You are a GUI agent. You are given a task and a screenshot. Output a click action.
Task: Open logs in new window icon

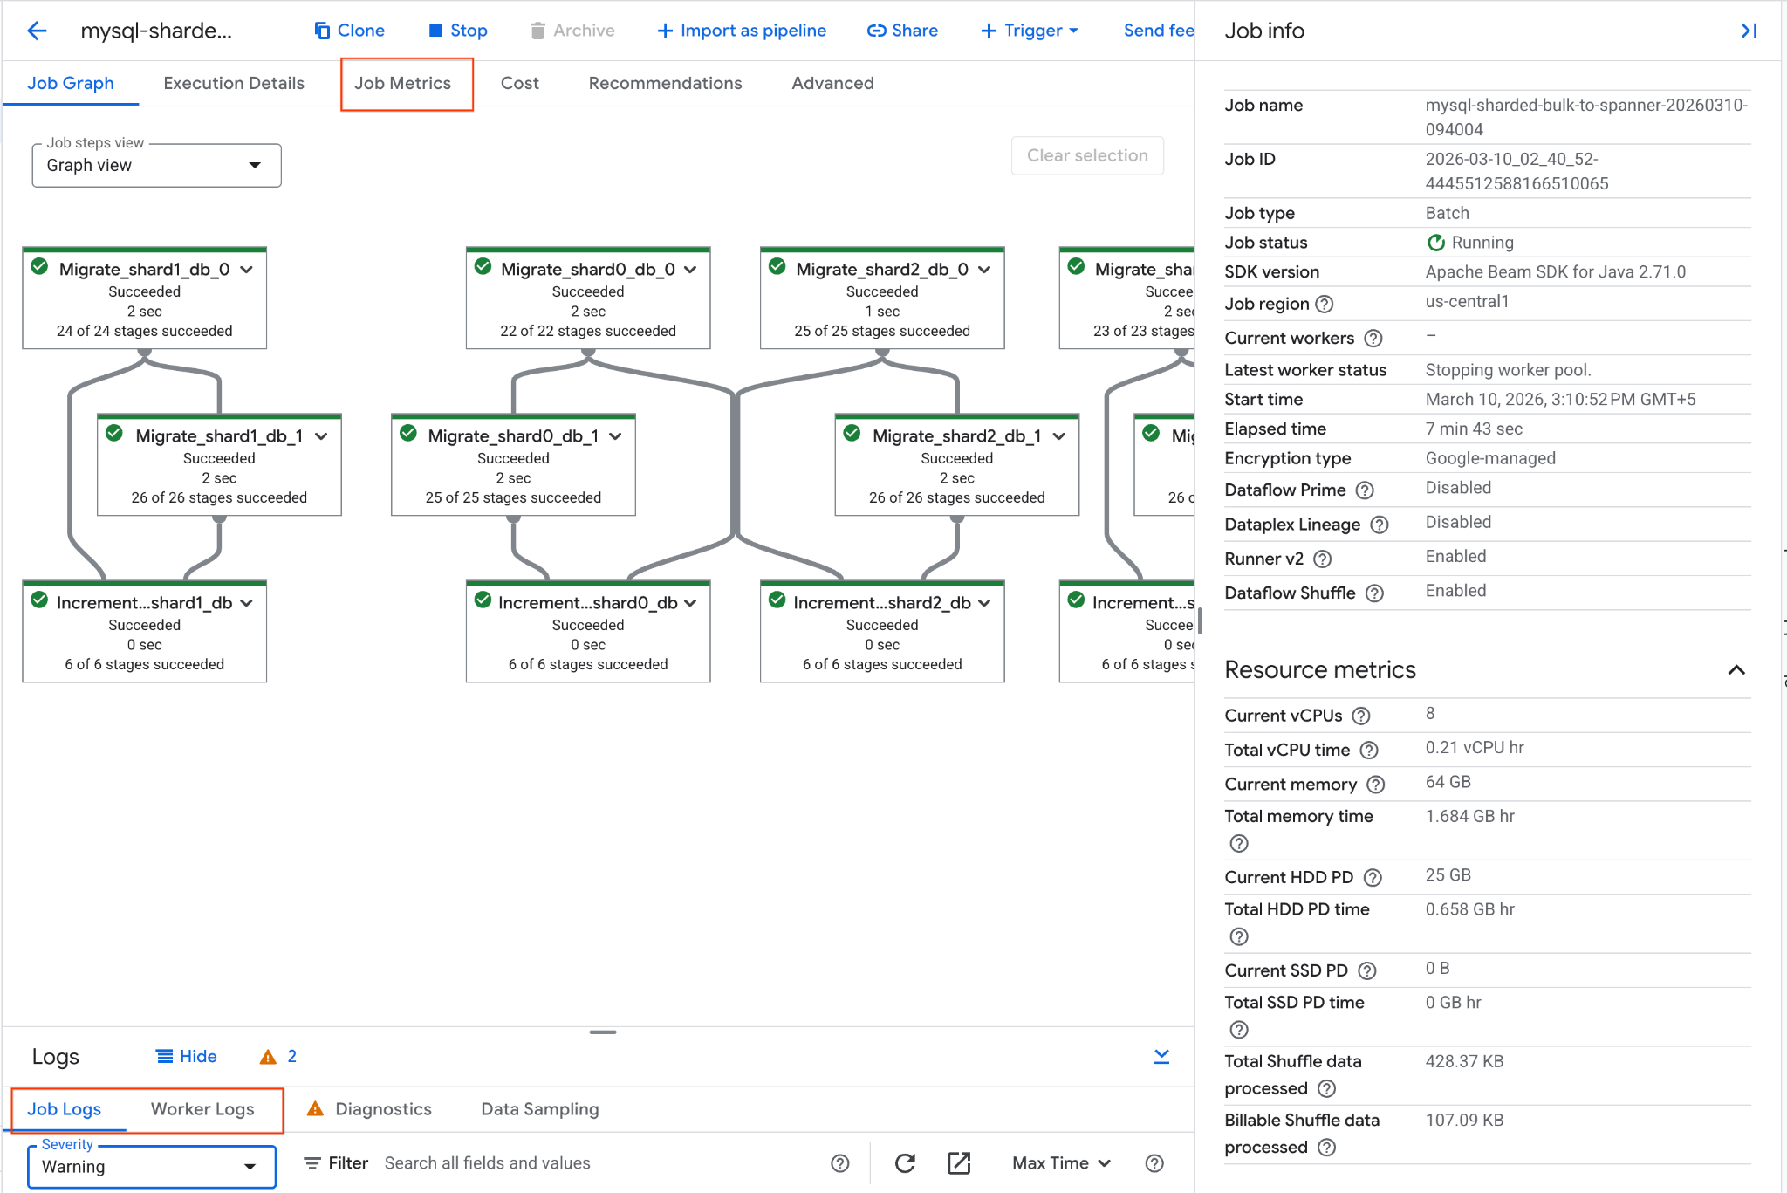(959, 1163)
